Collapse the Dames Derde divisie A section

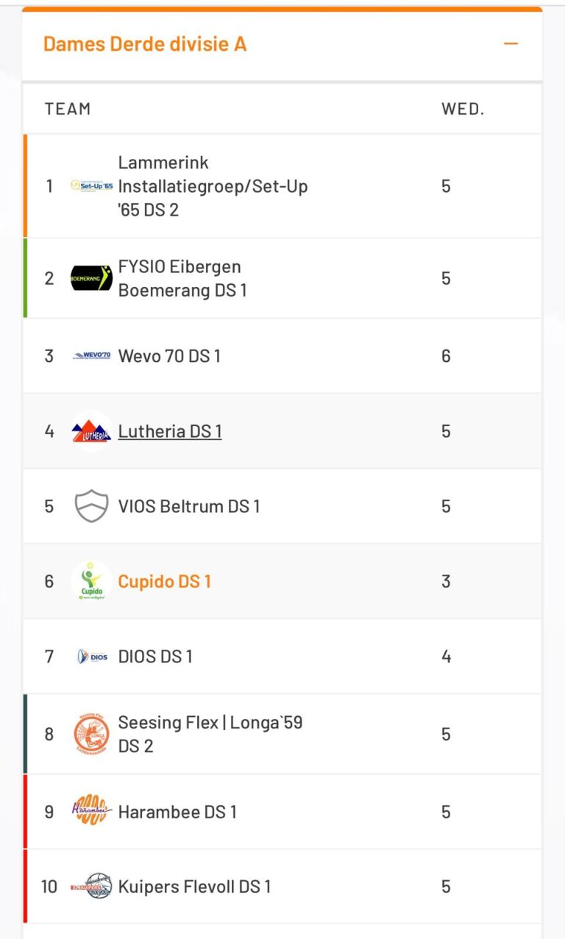pos(511,44)
